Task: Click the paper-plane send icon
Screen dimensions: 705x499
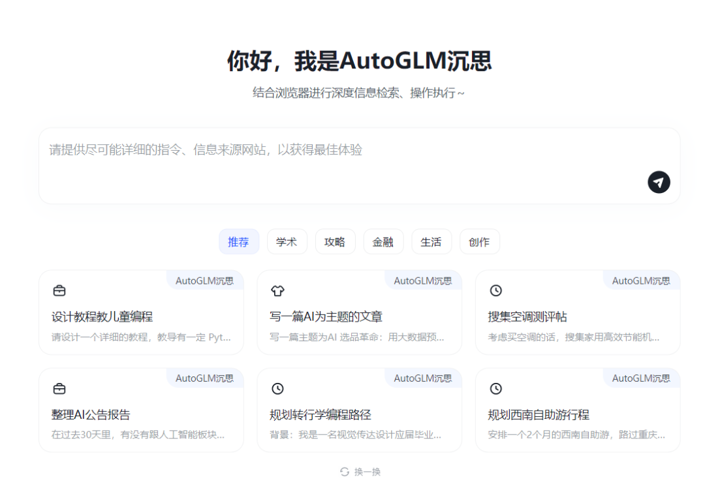Action: pos(659,183)
